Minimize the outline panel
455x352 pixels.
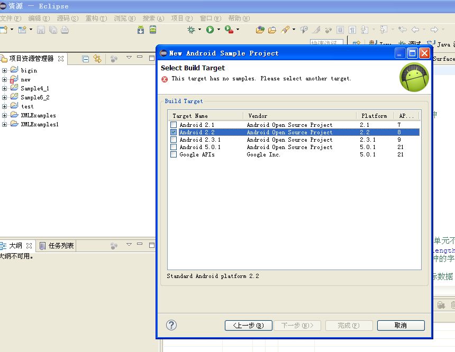tap(140, 244)
